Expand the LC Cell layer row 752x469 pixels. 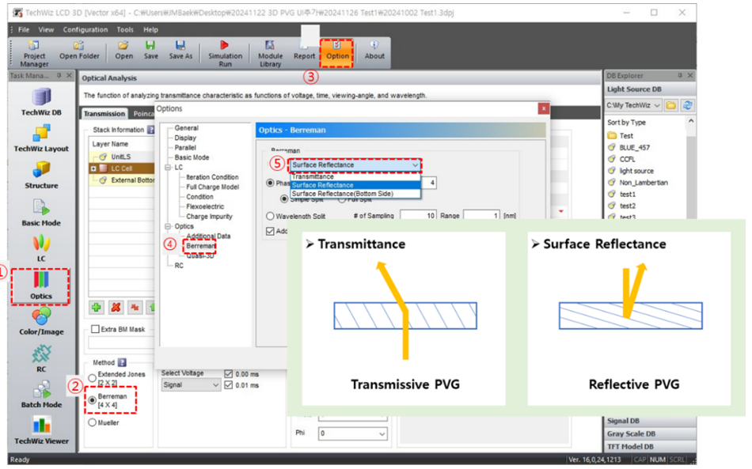93,168
